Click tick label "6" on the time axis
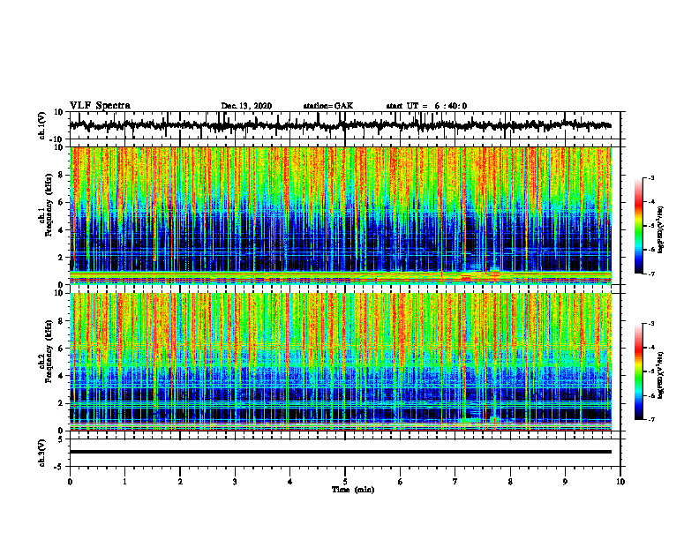The image size is (699, 540). click(x=401, y=482)
